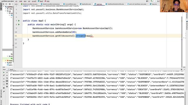Close the DataTransformationUtils.java tab
Viewport: 188px width, 105px height.
click(125, 4)
